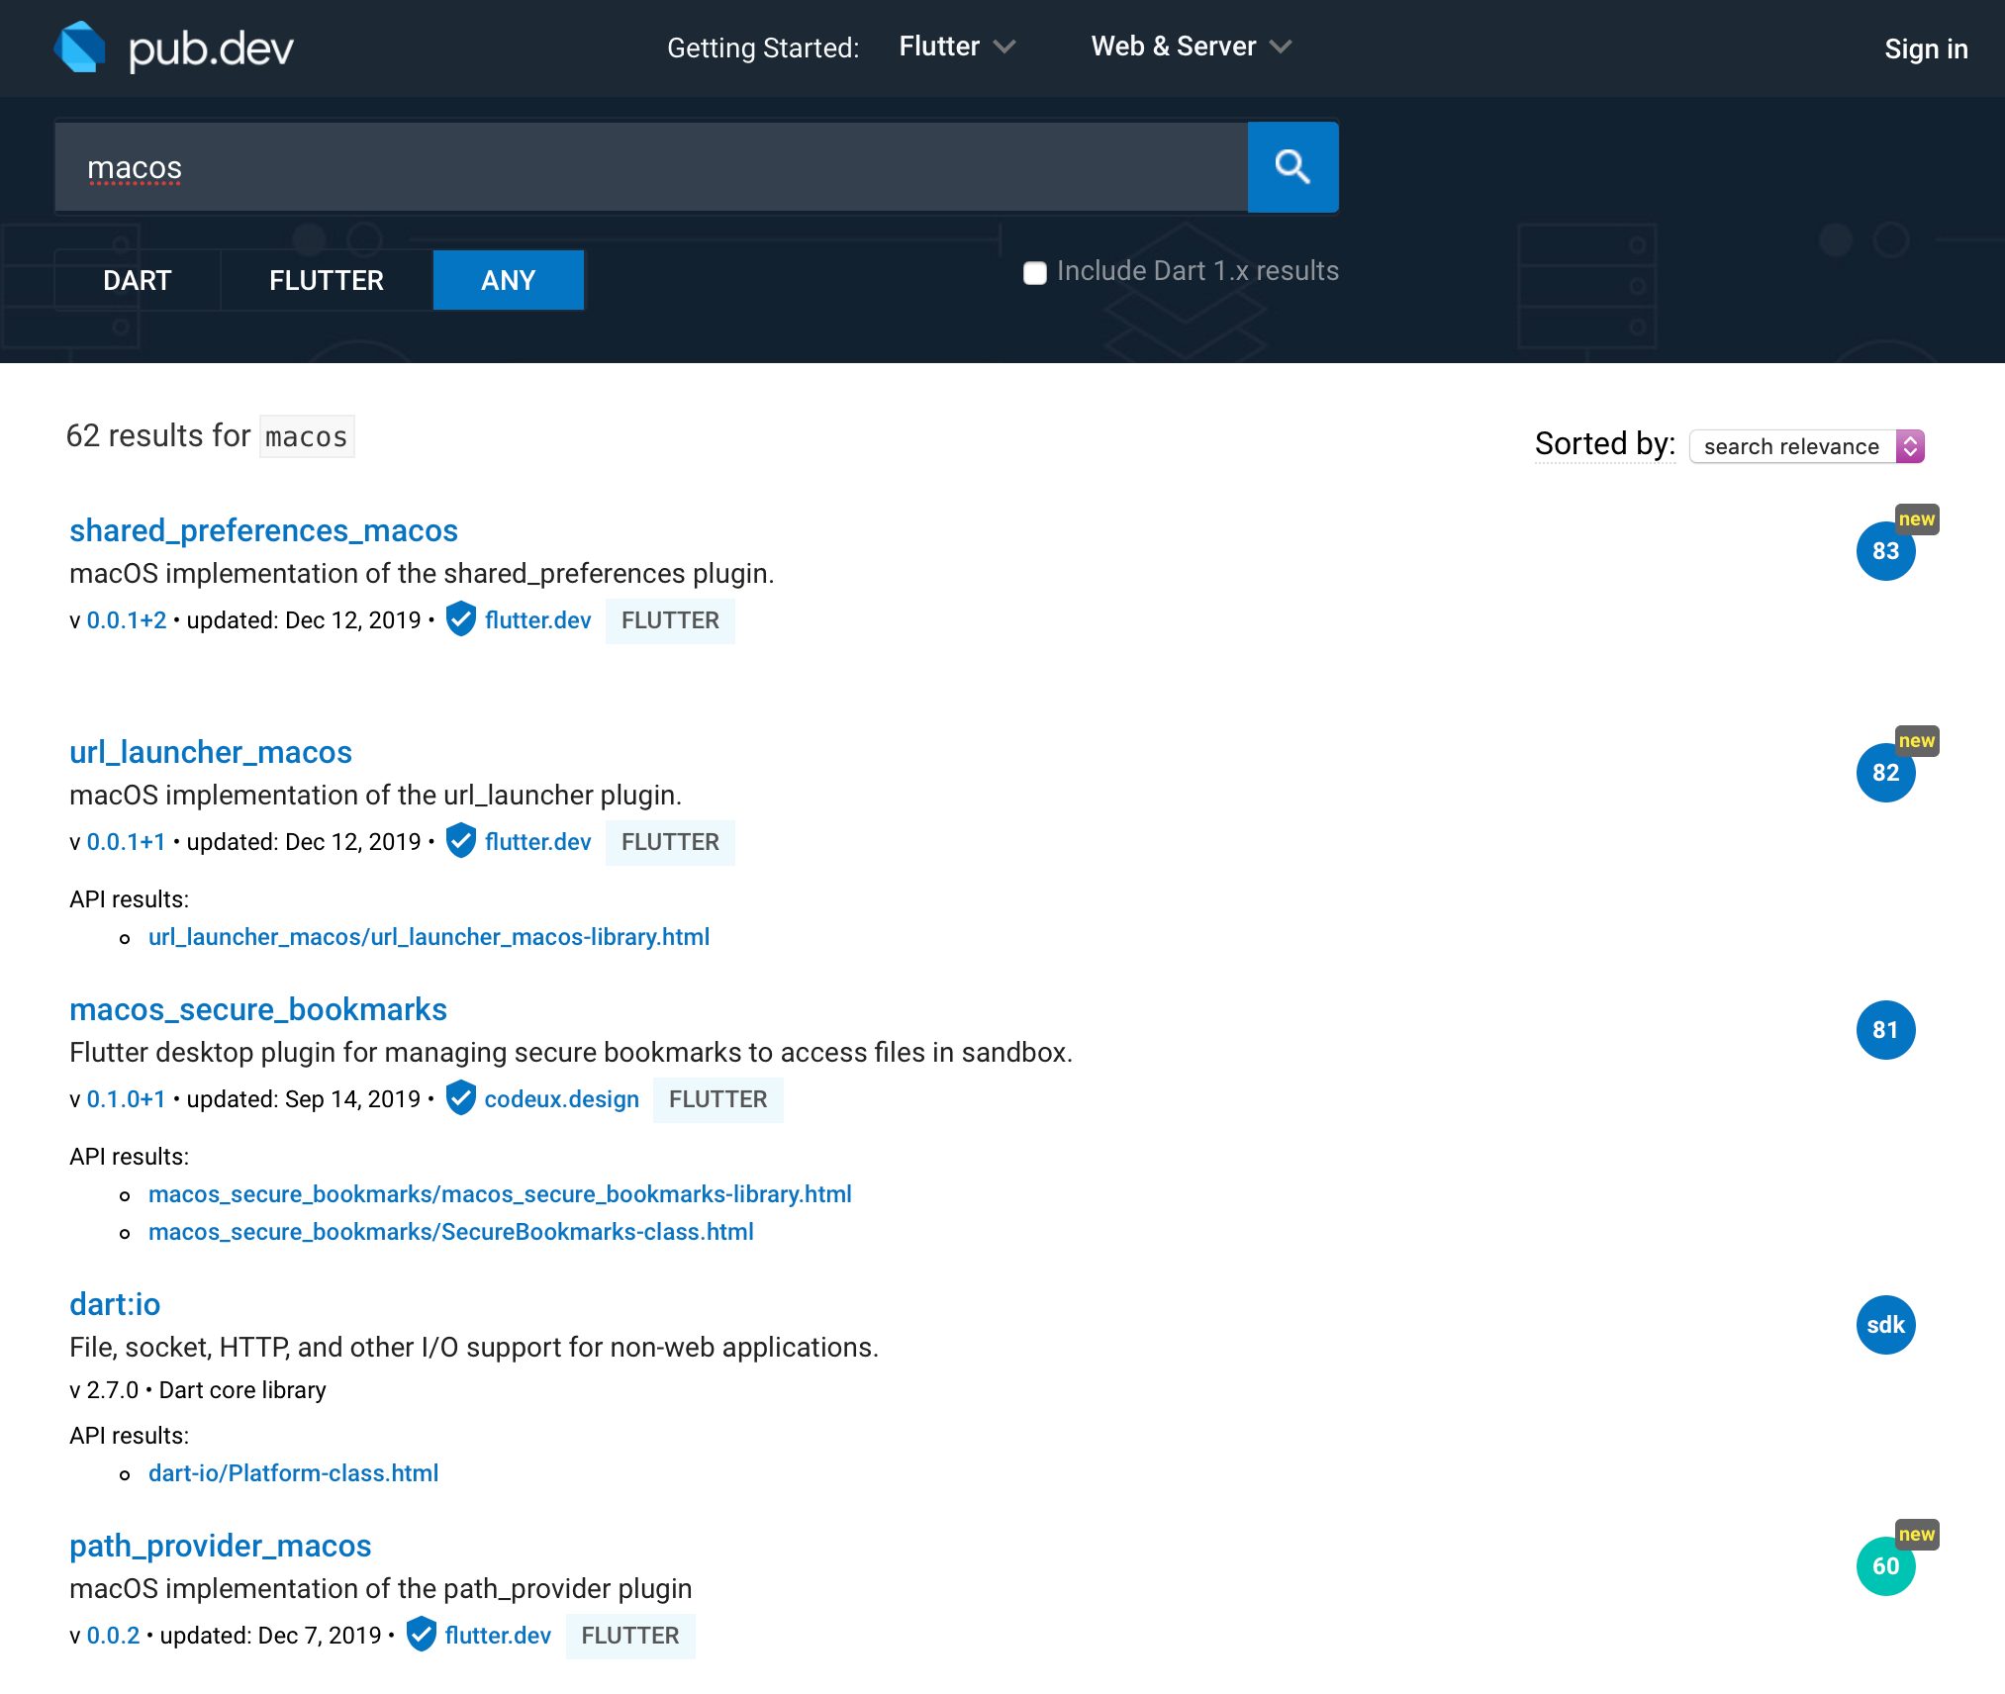Image resolution: width=2005 pixels, height=1694 pixels.
Task: Click verified shield beside codeux.design
Action: pos(461,1098)
